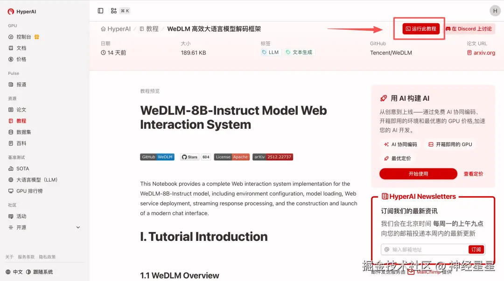Open 价格 in the sidebar
Screen dimensions: 504x281
tap(17, 59)
